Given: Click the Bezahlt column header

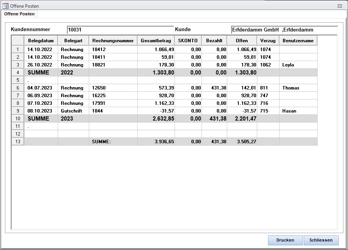Looking at the screenshot, I should click(214, 41).
